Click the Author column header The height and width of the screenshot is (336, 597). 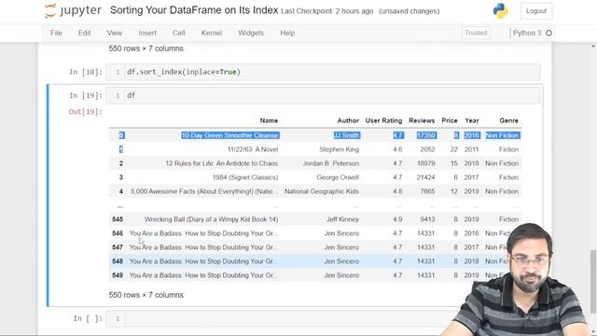(348, 120)
